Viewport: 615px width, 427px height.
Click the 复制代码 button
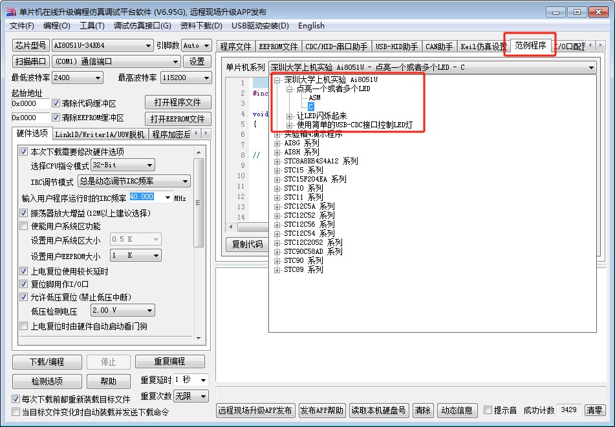point(248,244)
